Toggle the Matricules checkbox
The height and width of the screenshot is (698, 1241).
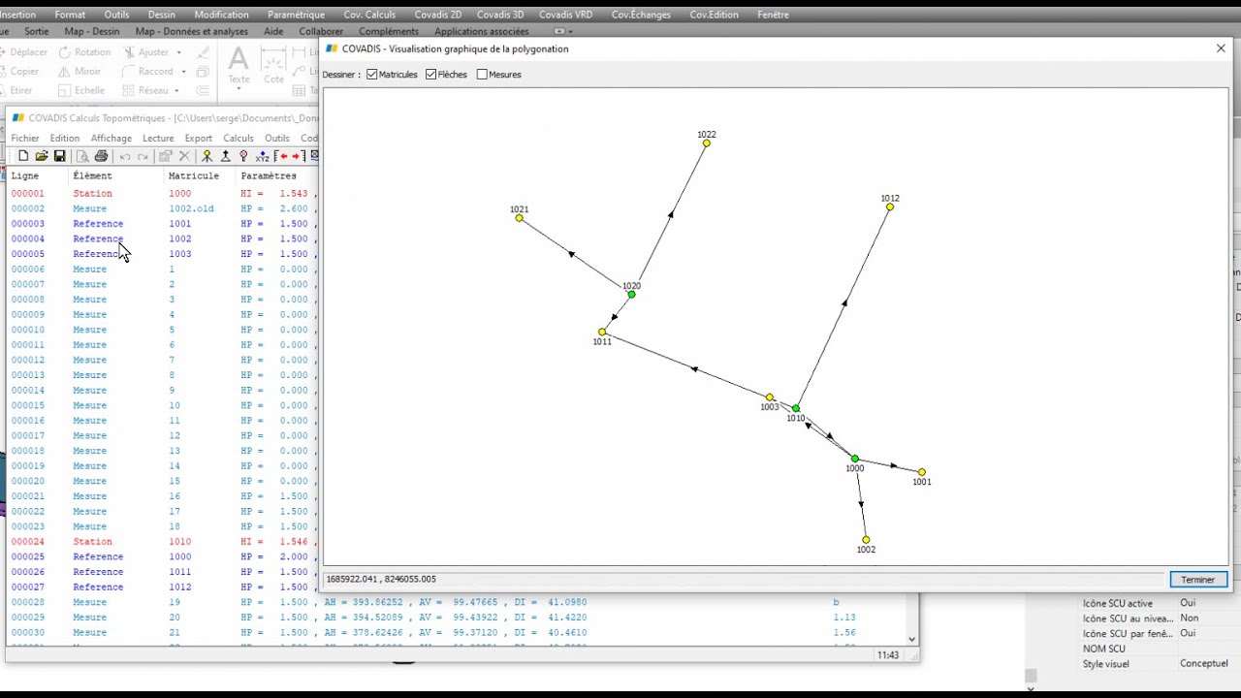(371, 75)
